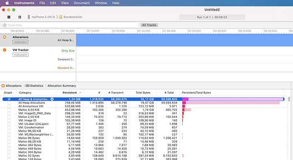Click the table's vertical scrollbar thumb

tap(289, 99)
